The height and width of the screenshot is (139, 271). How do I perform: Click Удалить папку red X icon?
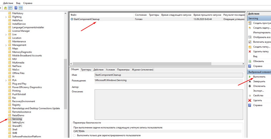click(250, 51)
